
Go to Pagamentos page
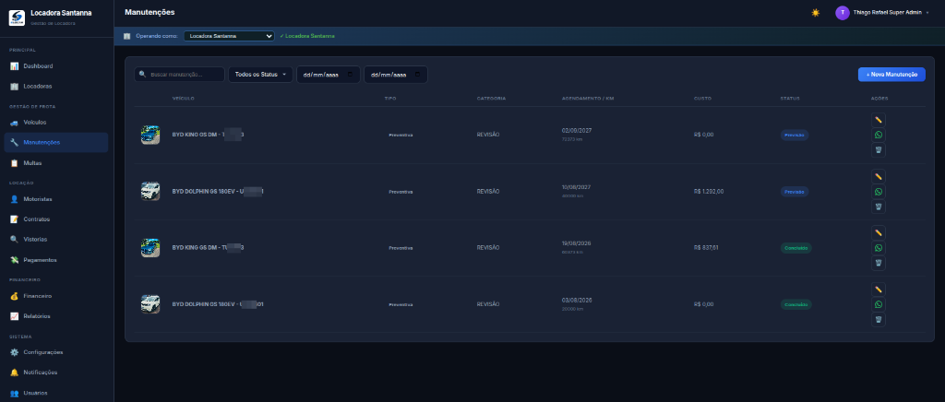[x=56, y=260]
